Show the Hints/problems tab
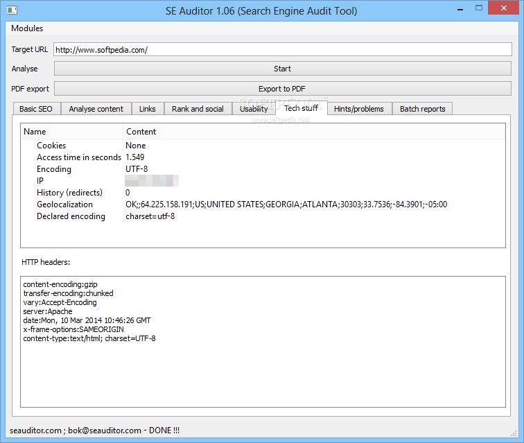The width and height of the screenshot is (524, 443). click(x=359, y=109)
